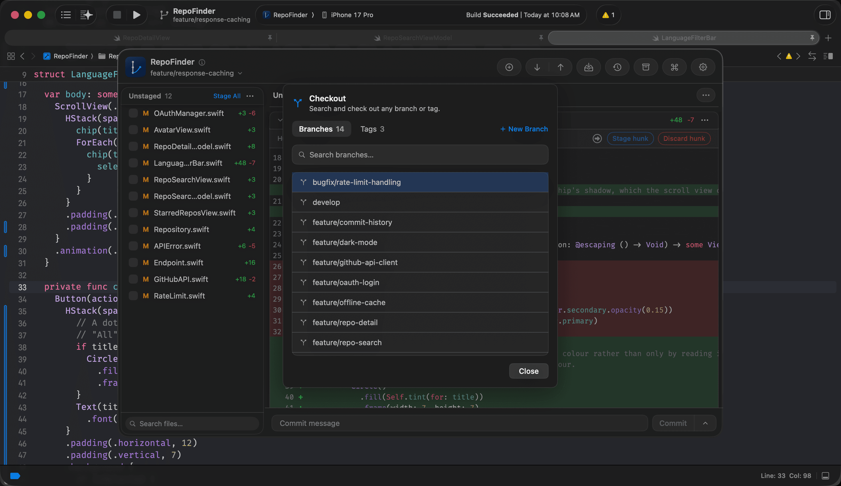Open the RepoSearchViewModel editor tab
The width and height of the screenshot is (841, 486).
tap(413, 38)
